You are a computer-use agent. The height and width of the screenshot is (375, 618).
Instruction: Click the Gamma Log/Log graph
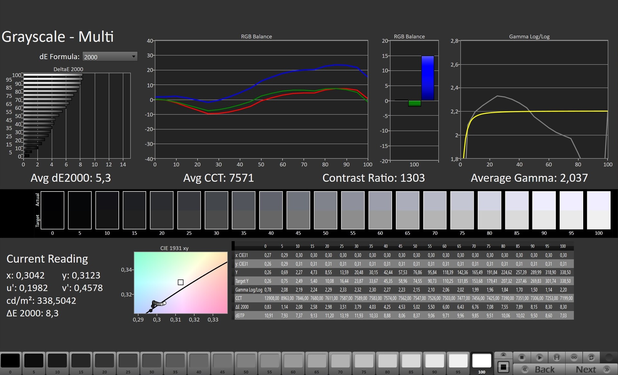coord(534,99)
